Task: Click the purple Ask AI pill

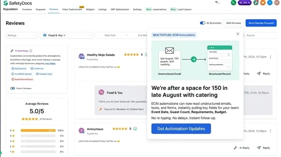Action: pos(245,2)
